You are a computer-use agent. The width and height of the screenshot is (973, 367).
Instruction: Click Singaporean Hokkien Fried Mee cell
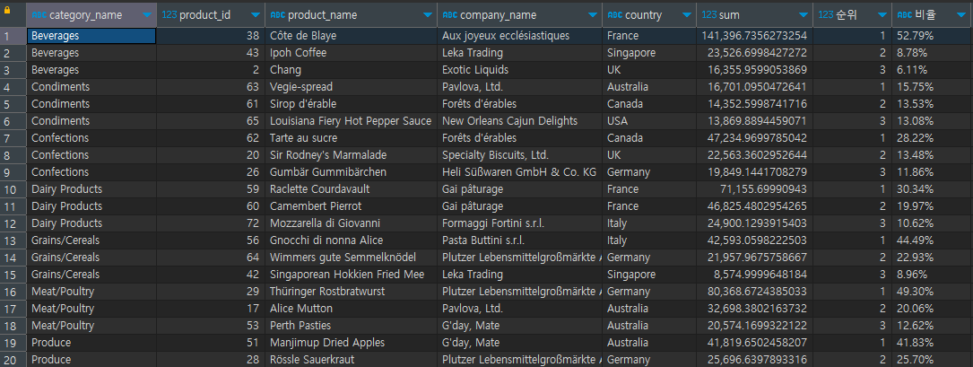pyautogui.click(x=352, y=274)
